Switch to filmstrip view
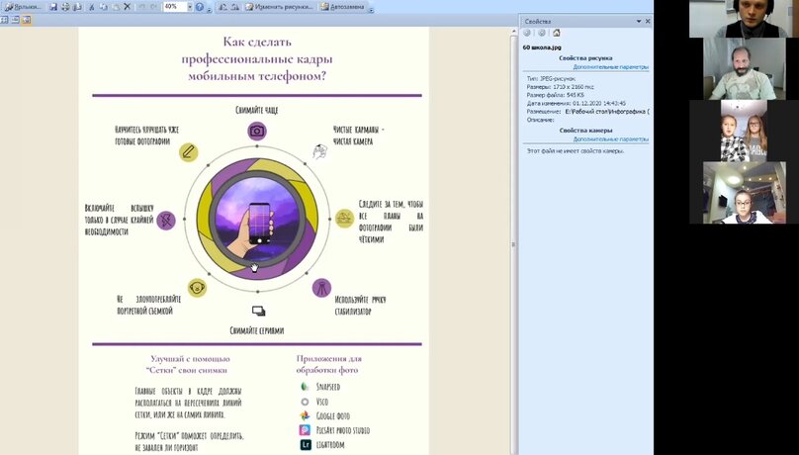 click(14, 19)
